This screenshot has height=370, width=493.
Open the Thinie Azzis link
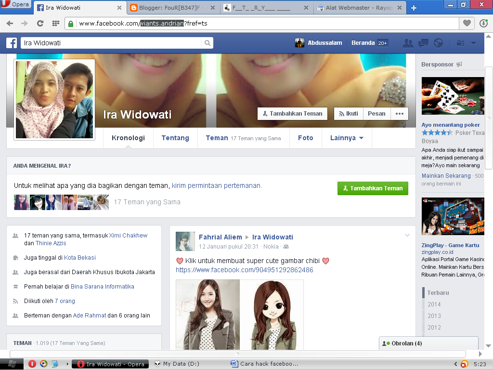coord(51,243)
